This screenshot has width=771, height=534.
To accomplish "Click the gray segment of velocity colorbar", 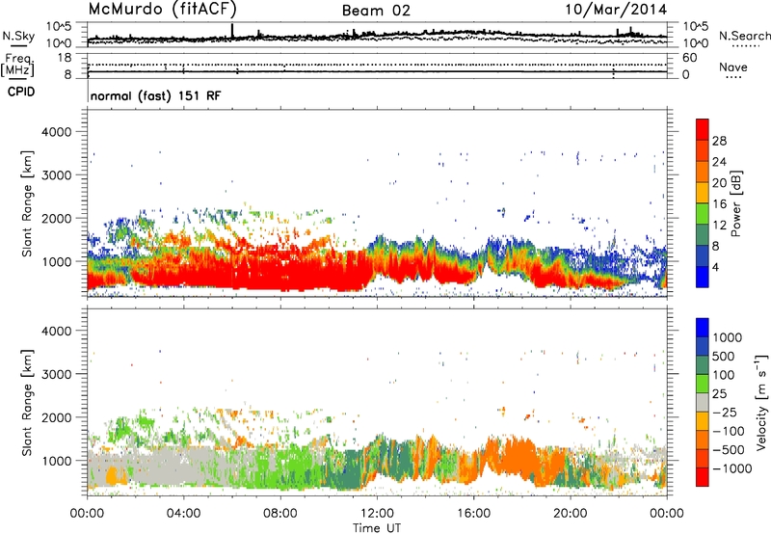I will pyautogui.click(x=703, y=402).
